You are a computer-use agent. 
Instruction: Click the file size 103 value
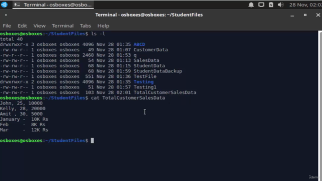click(x=90, y=93)
